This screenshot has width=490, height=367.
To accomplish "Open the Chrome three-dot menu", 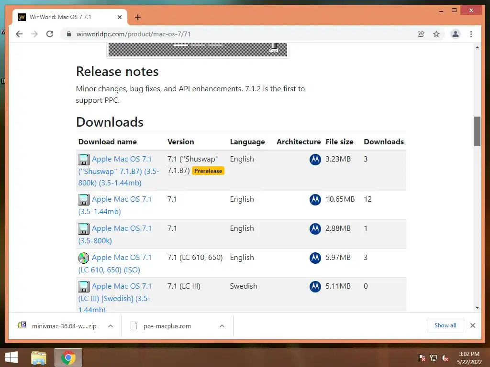I will [471, 34].
